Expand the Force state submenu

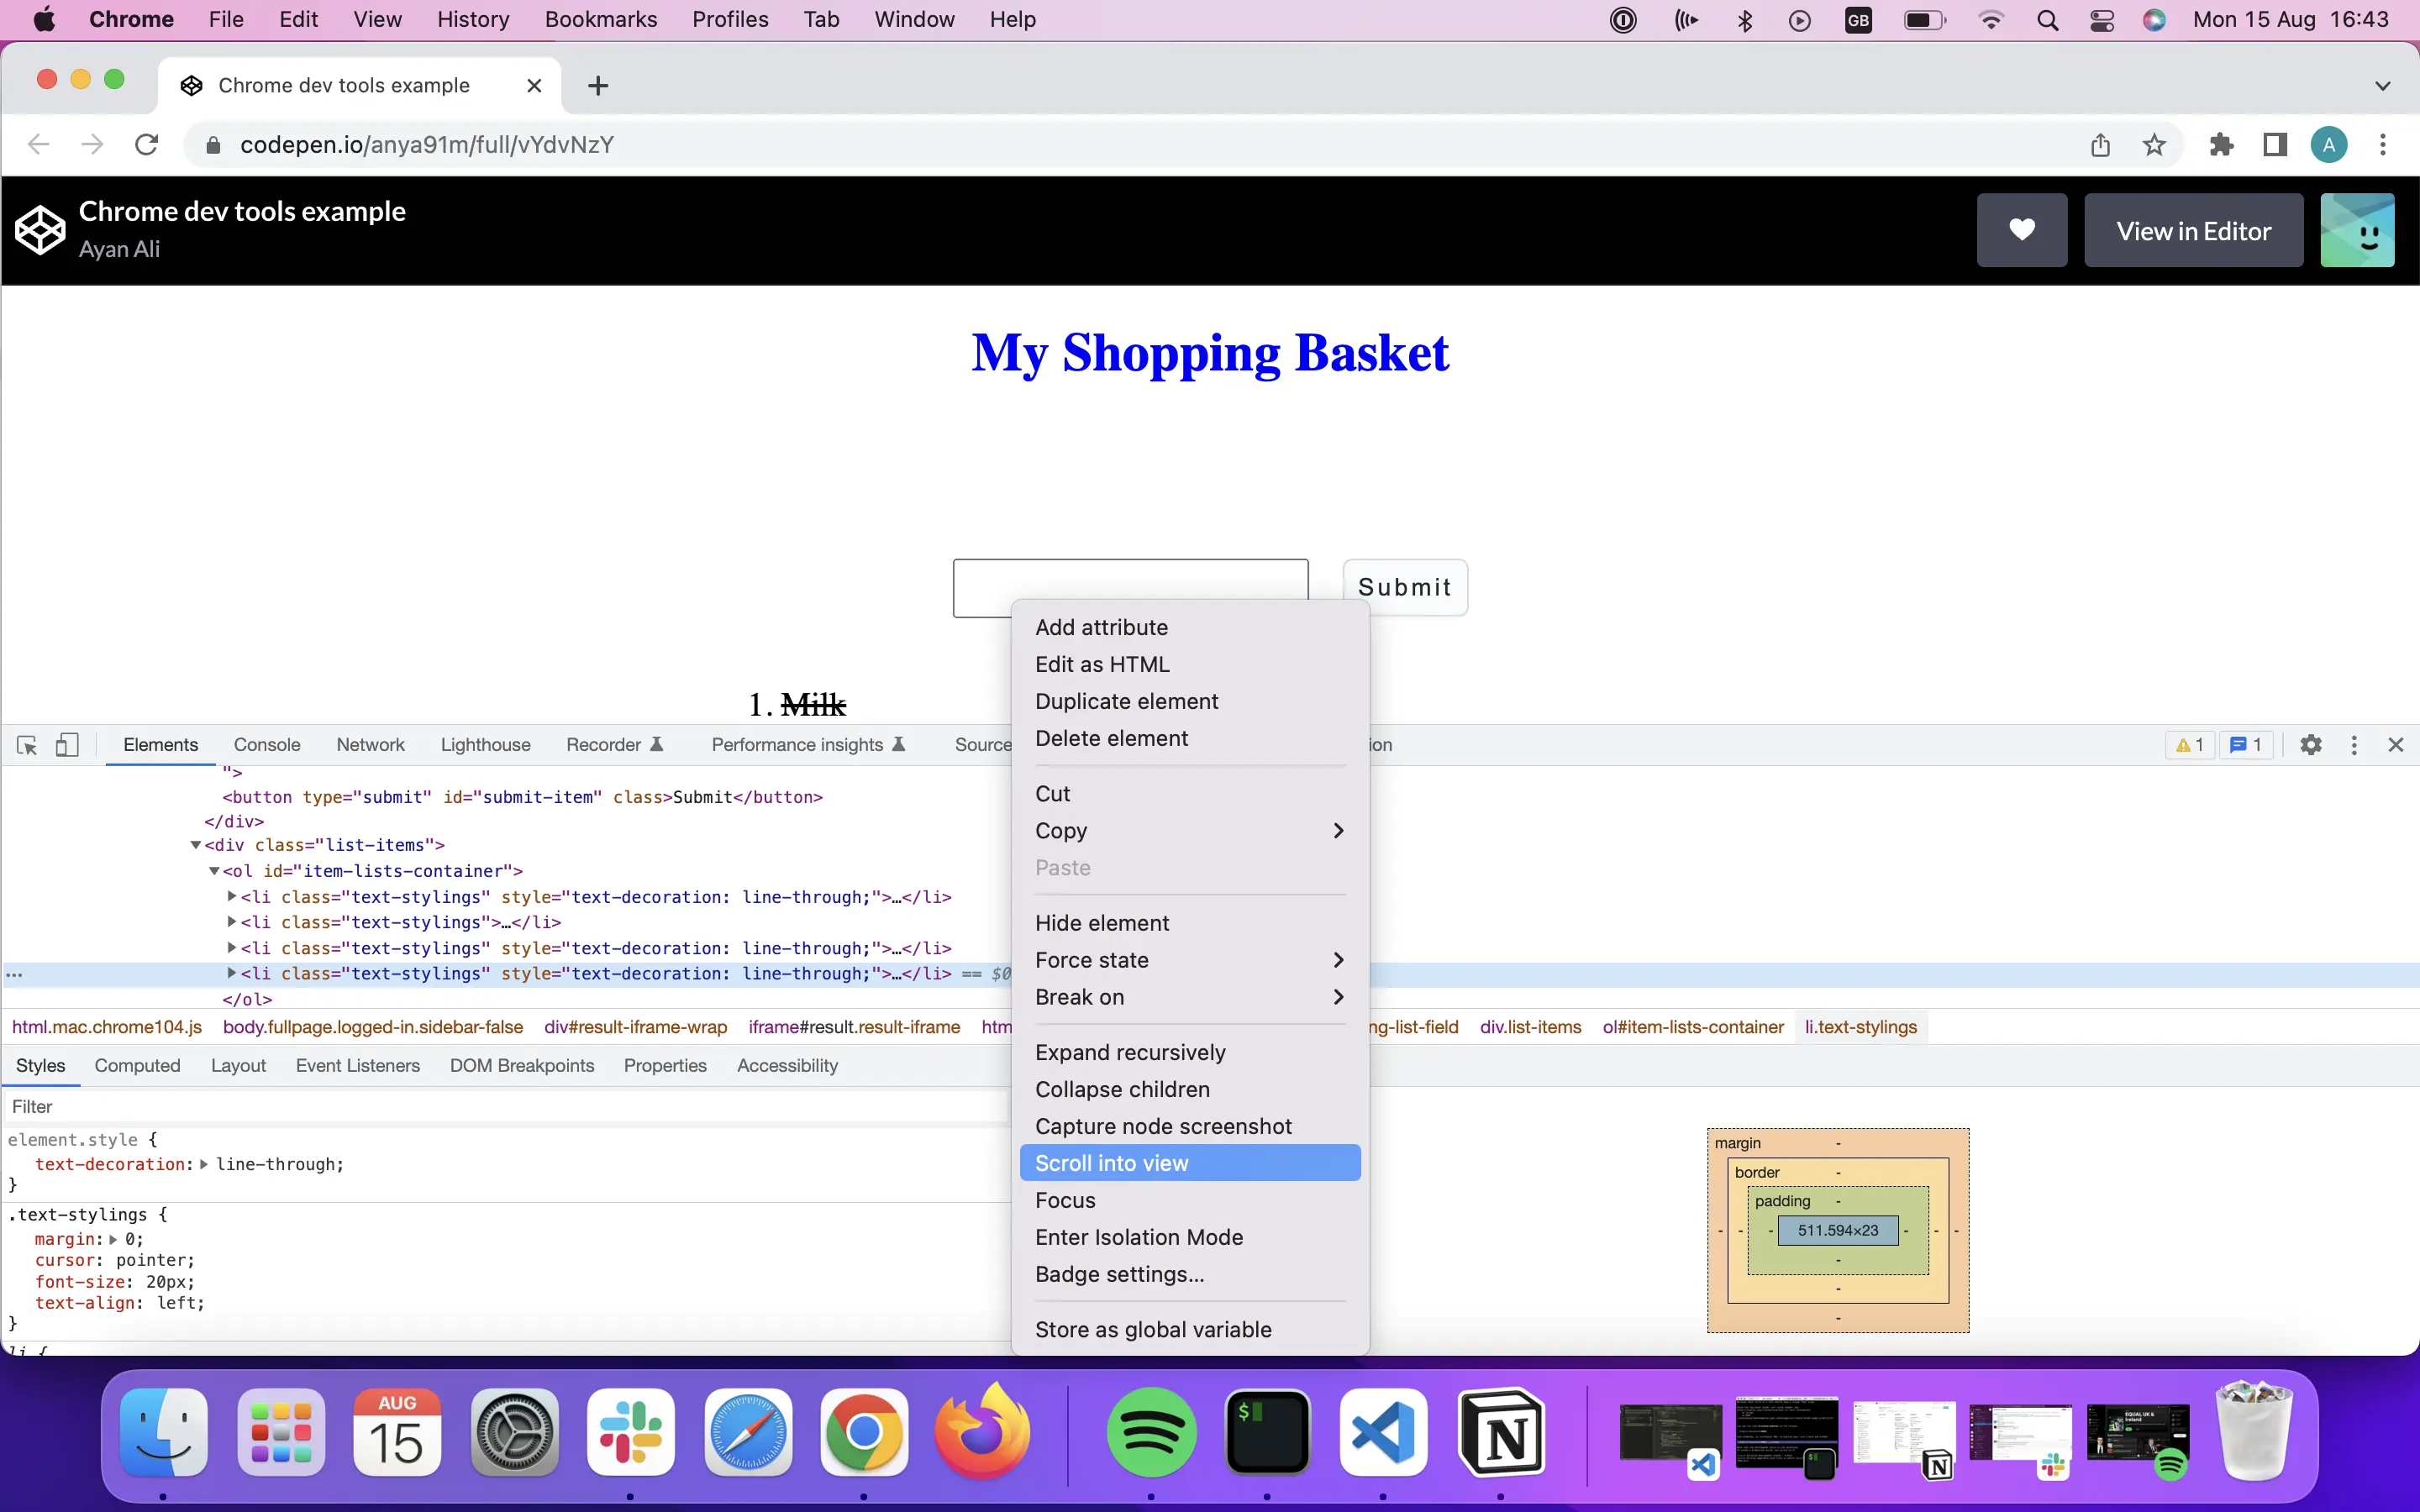coord(1190,960)
